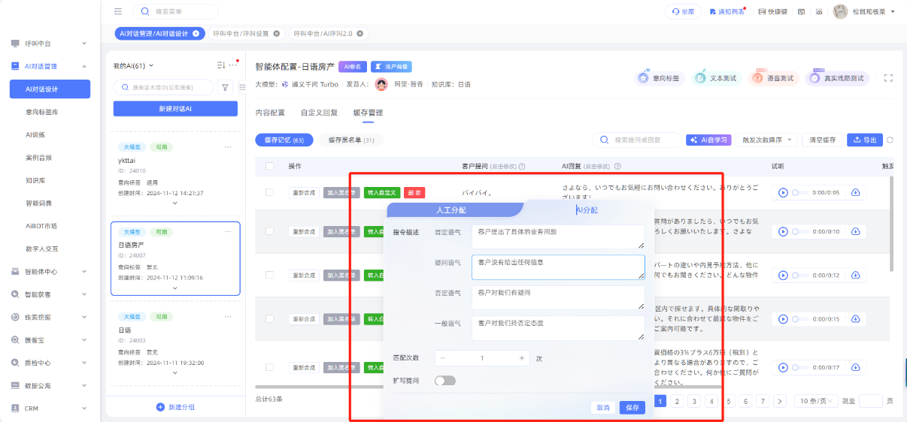Image resolution: width=907 pixels, height=422 pixels.
Task: Click the 疑问语气 text field
Action: (557, 267)
